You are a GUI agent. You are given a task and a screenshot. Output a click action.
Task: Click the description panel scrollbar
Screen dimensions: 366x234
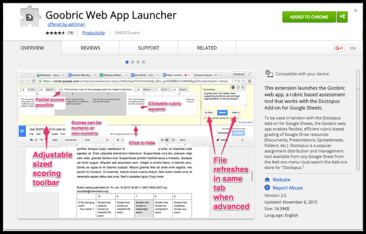pos(358,120)
